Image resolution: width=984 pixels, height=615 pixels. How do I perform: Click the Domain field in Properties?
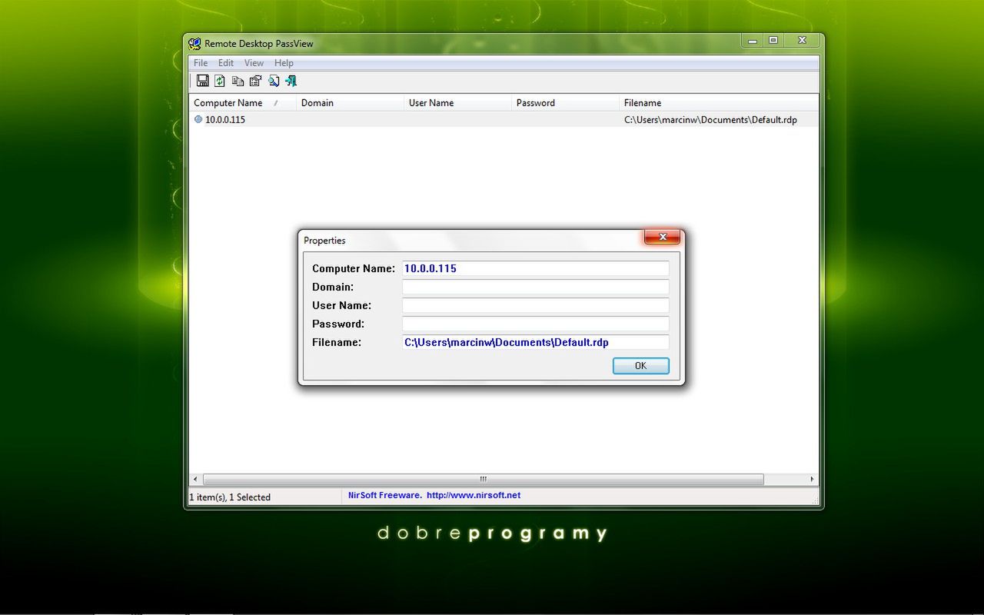pyautogui.click(x=536, y=287)
